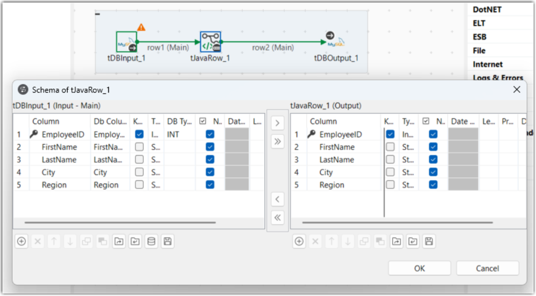Toggle Nullable checkbox for input LastName

pyautogui.click(x=210, y=160)
